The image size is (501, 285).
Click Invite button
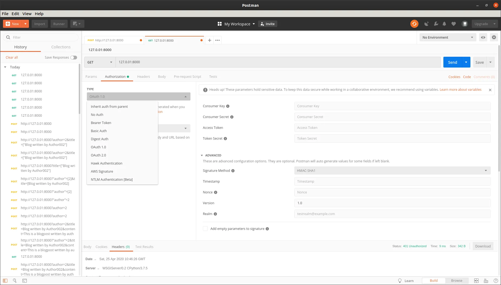(x=268, y=24)
